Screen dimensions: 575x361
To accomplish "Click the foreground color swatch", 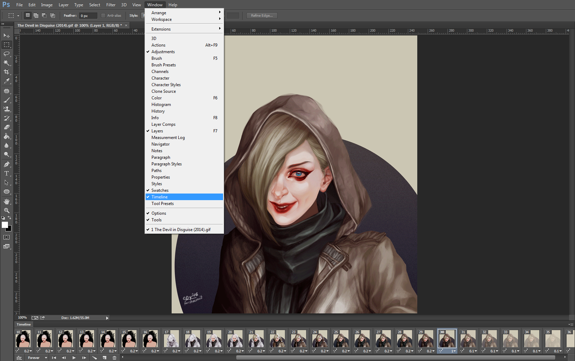I will (x=5, y=225).
